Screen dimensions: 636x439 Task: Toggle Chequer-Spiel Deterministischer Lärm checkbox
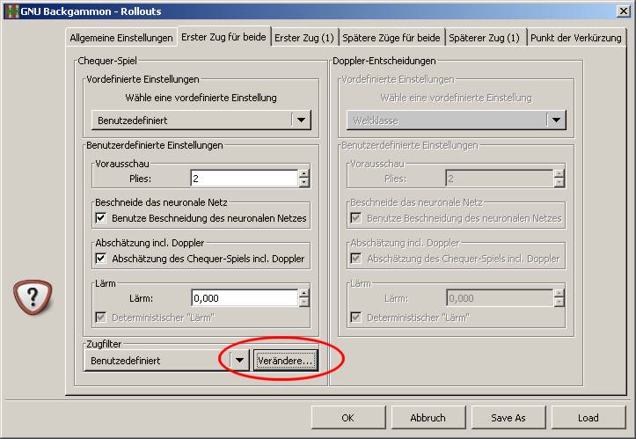pos(100,318)
